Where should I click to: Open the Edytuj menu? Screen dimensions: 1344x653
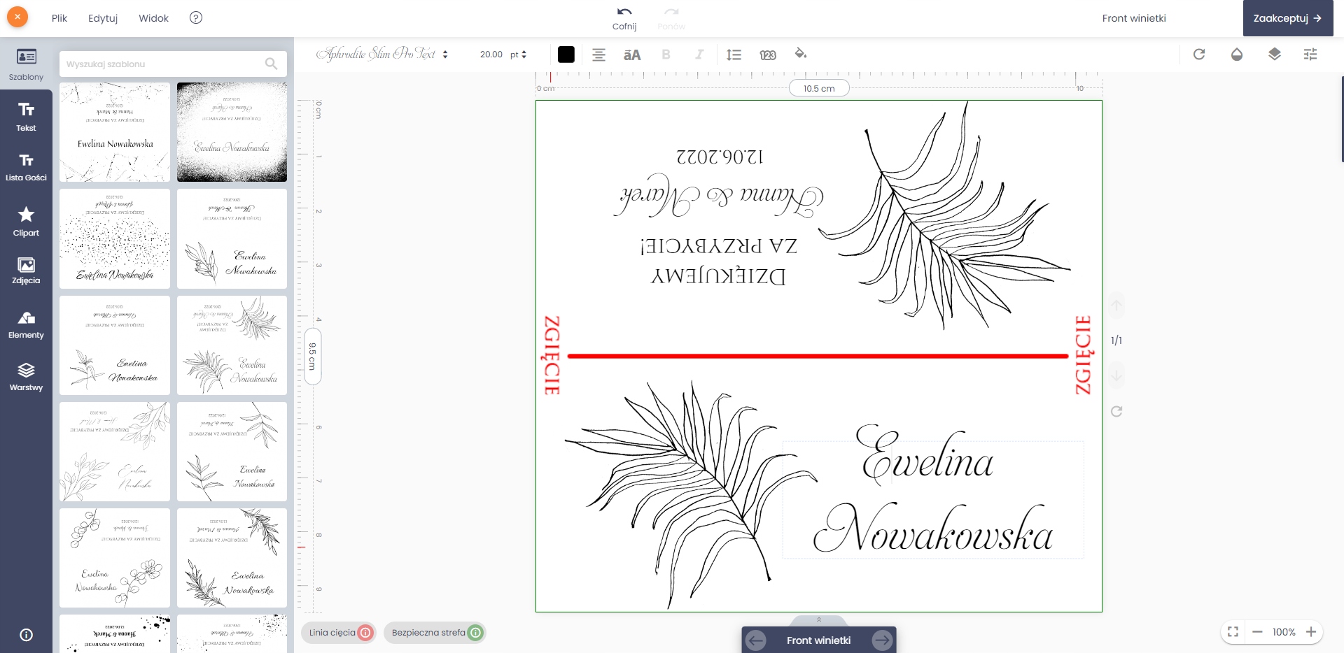(x=103, y=18)
